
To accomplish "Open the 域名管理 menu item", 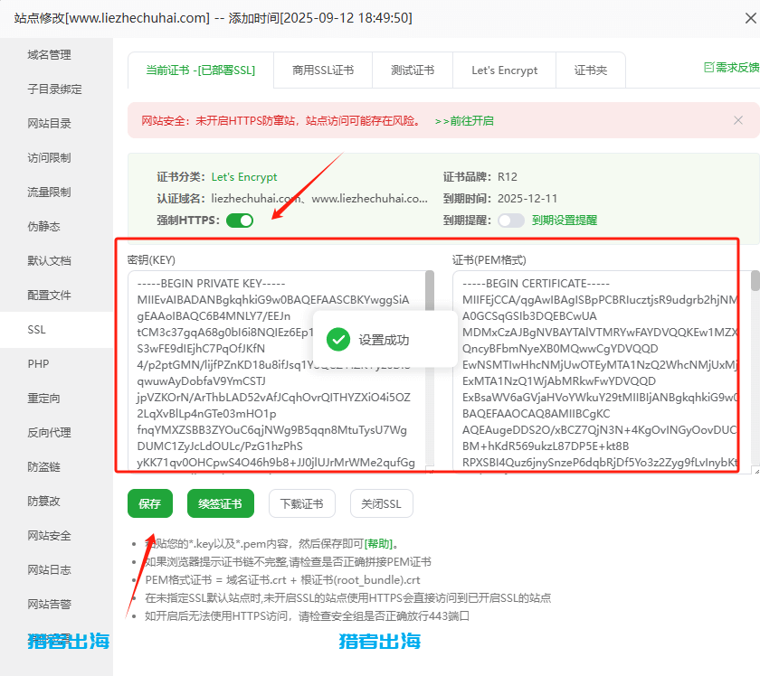I will pos(50,55).
